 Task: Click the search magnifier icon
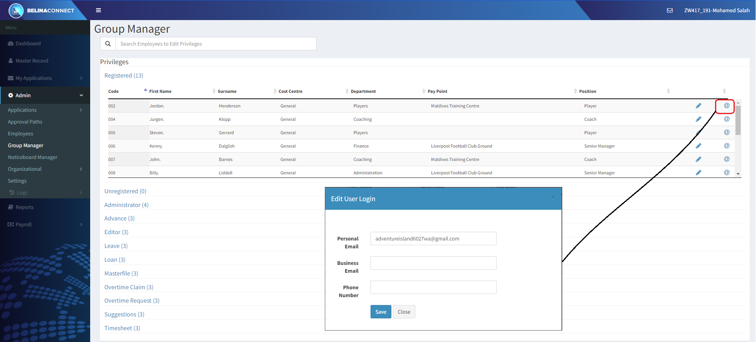pyautogui.click(x=108, y=44)
